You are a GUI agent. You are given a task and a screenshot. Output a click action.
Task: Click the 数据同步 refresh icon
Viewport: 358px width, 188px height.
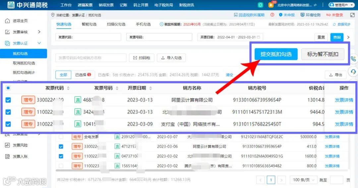tap(334, 24)
